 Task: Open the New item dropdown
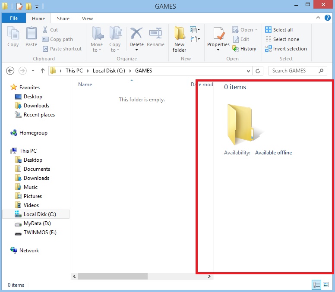195,30
